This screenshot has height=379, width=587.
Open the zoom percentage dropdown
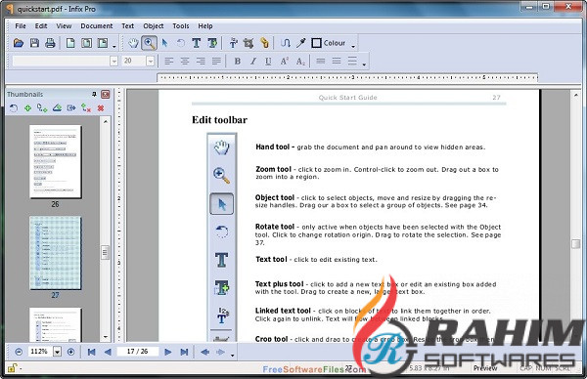[57, 352]
